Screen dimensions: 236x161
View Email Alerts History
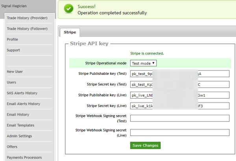pos(24,104)
